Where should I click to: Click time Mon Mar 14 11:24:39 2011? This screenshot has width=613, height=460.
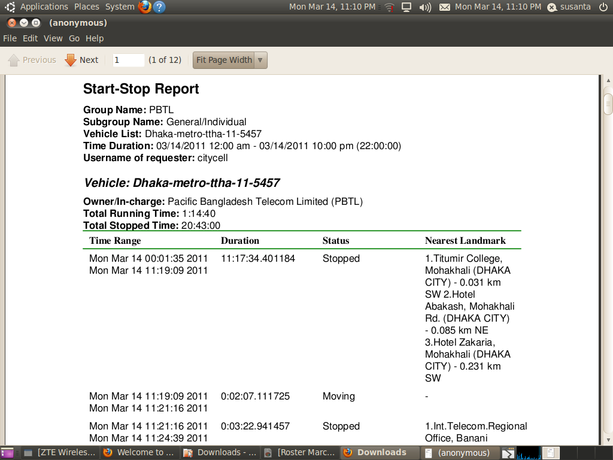[x=148, y=438]
